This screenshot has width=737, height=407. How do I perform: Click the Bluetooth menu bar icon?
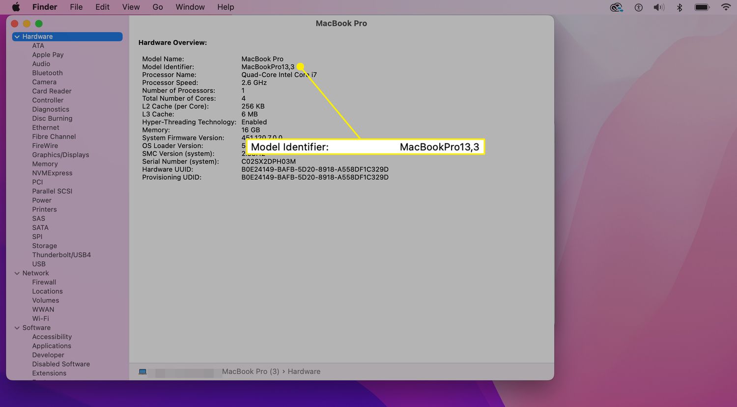pyautogui.click(x=680, y=7)
